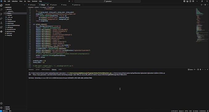Click the glassdoor command center search box
Viewport: 209px width, 112px height.
click(x=108, y=1)
